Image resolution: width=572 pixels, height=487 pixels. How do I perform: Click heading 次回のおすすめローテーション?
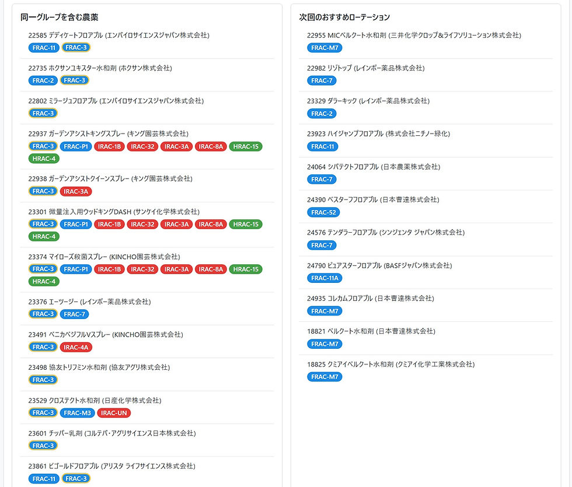click(x=344, y=17)
